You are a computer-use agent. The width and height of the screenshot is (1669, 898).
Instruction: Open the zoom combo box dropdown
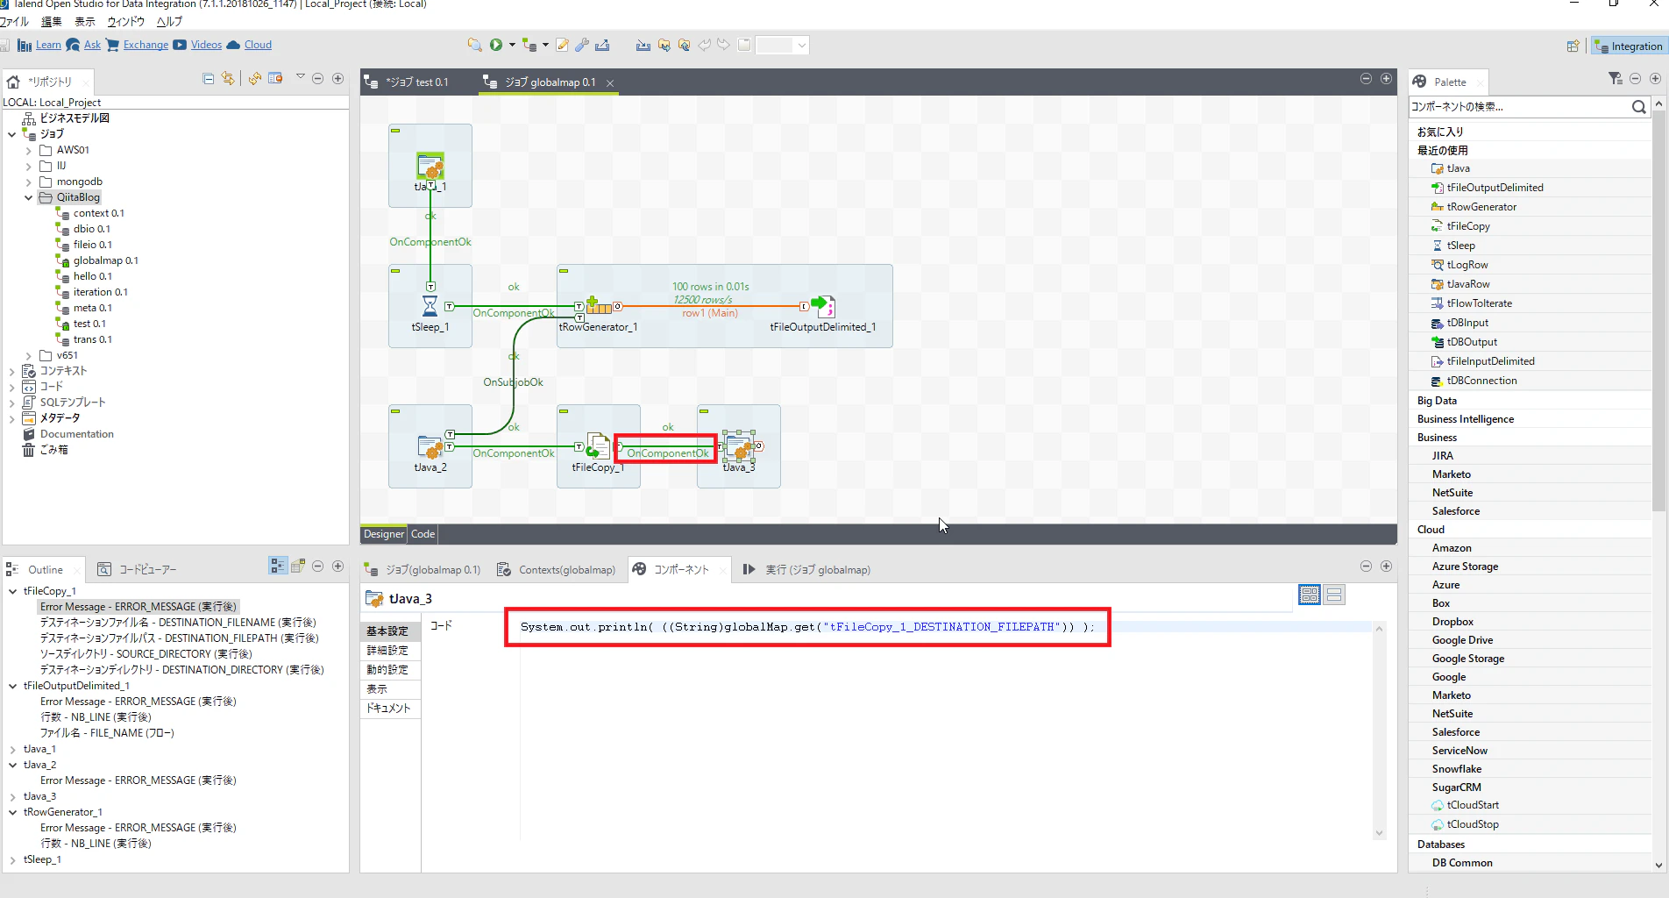coord(801,45)
